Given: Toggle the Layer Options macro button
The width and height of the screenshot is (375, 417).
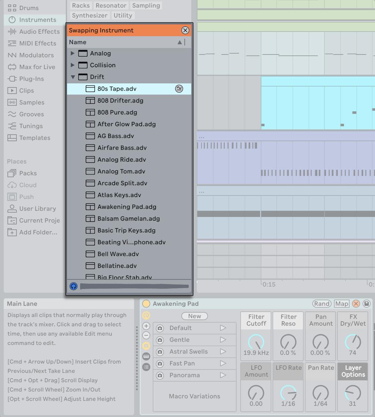Looking at the screenshot, I should (x=352, y=371).
